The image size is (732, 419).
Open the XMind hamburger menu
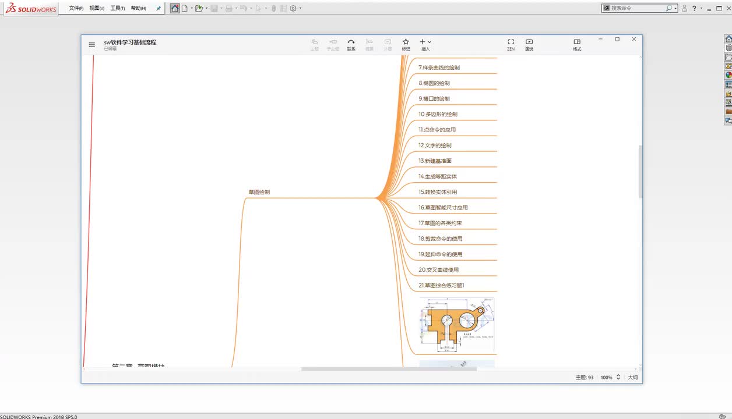pyautogui.click(x=91, y=45)
